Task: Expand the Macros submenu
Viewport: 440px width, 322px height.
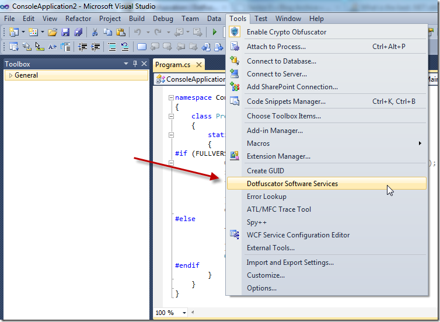Action: [x=420, y=143]
